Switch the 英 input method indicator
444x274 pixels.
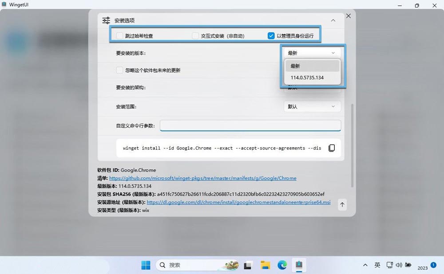pyautogui.click(x=377, y=265)
